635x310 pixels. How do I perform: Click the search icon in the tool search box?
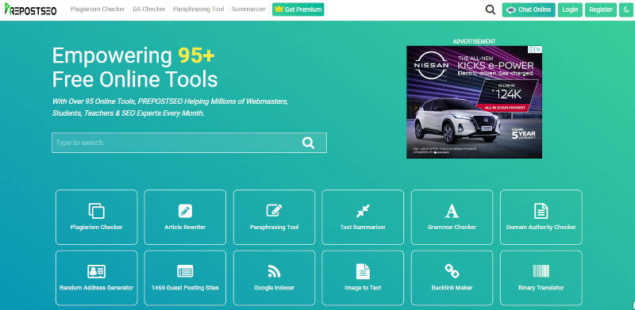pyautogui.click(x=308, y=143)
